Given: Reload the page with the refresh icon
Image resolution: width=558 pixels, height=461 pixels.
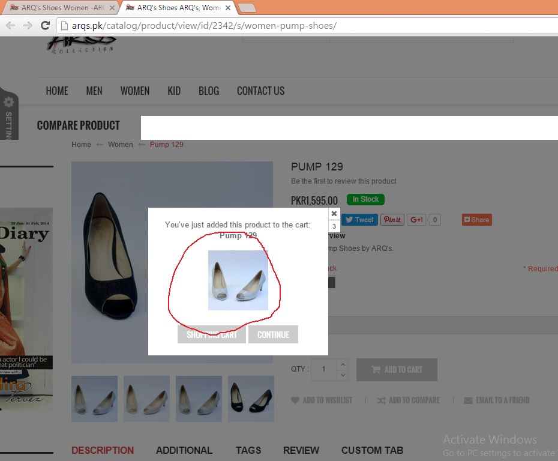Looking at the screenshot, I should [45, 25].
